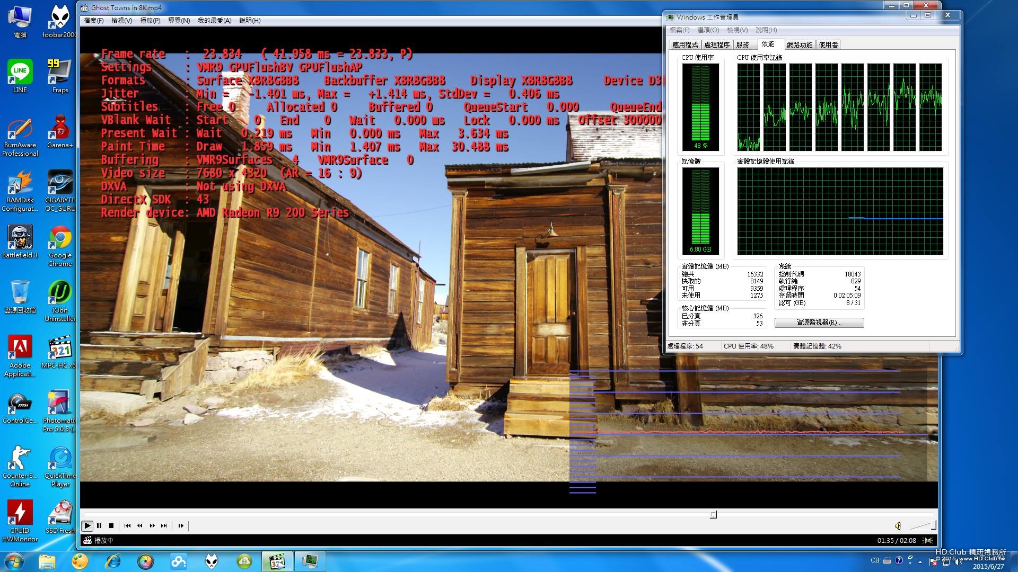Adjust the player volume slider
1018x572 pixels.
click(923, 525)
